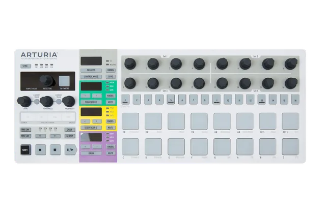The image size is (326, 217).
Task: Strike the D pad in the lower row
Action: click(153, 147)
